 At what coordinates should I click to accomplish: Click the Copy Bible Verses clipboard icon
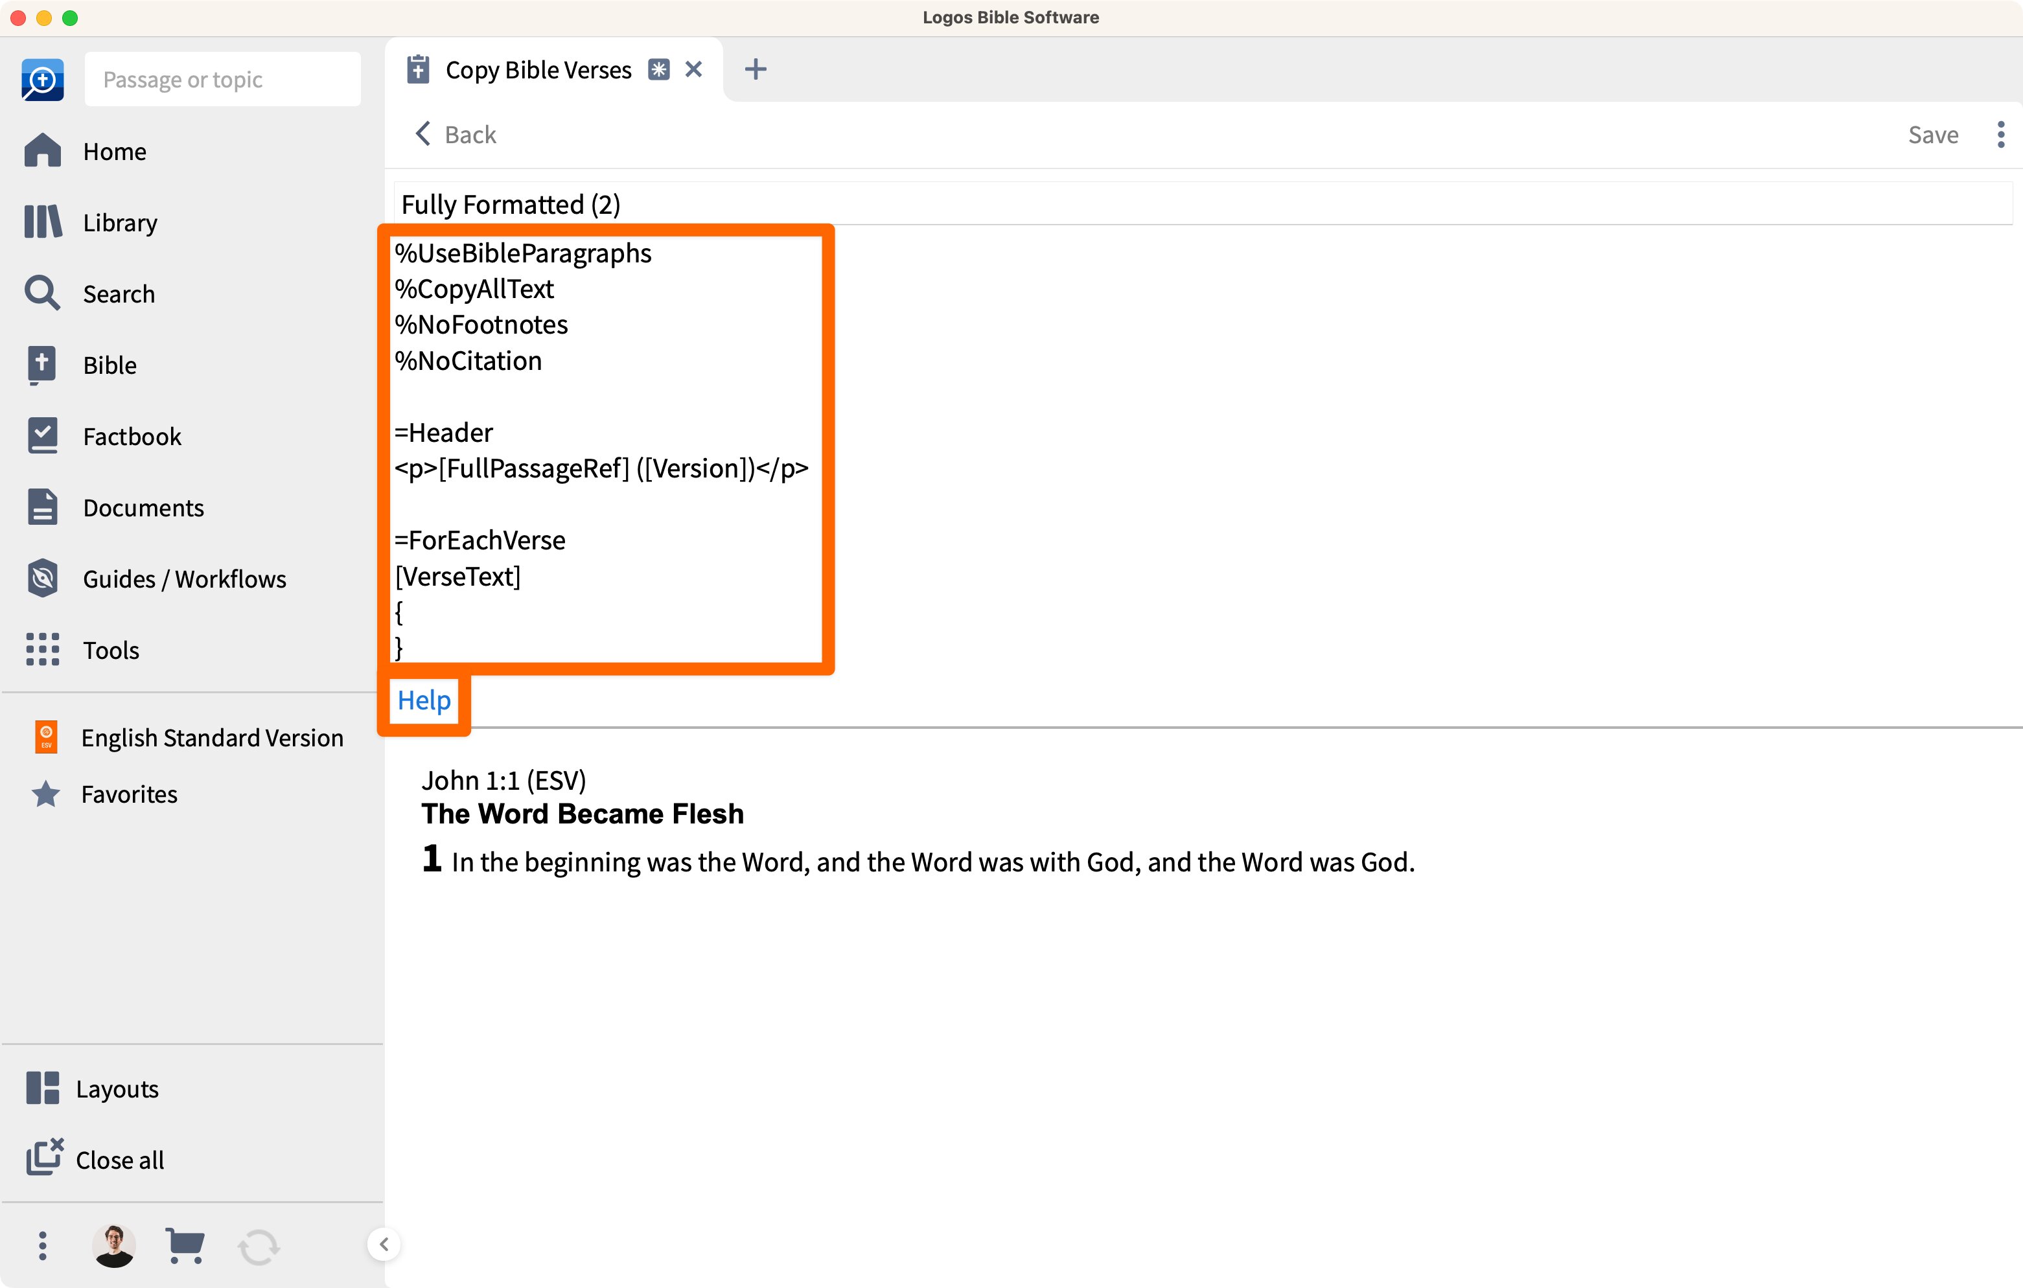coord(417,70)
